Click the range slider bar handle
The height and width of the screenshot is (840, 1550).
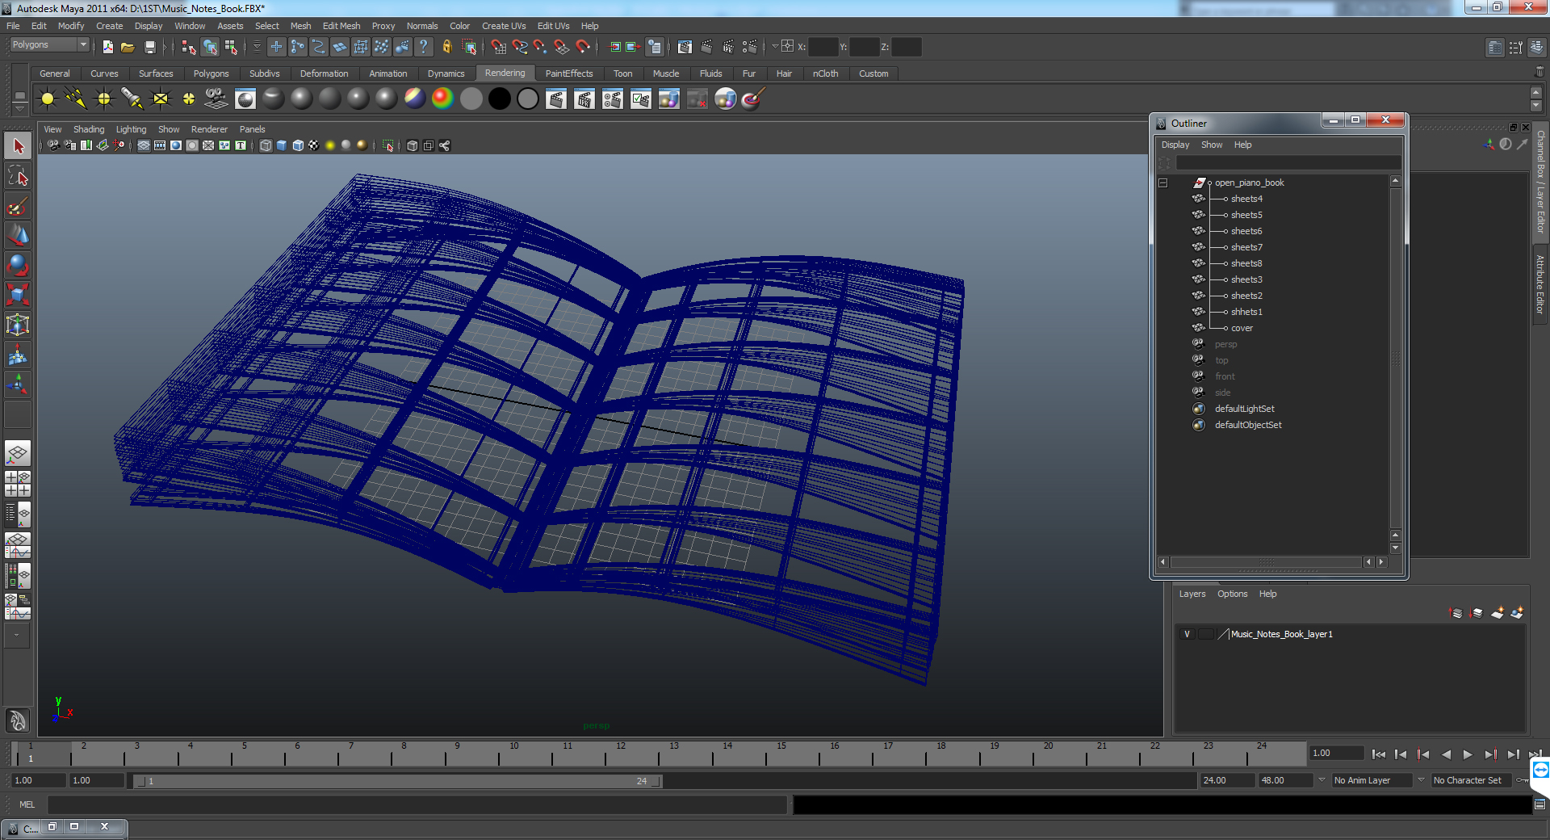(396, 781)
